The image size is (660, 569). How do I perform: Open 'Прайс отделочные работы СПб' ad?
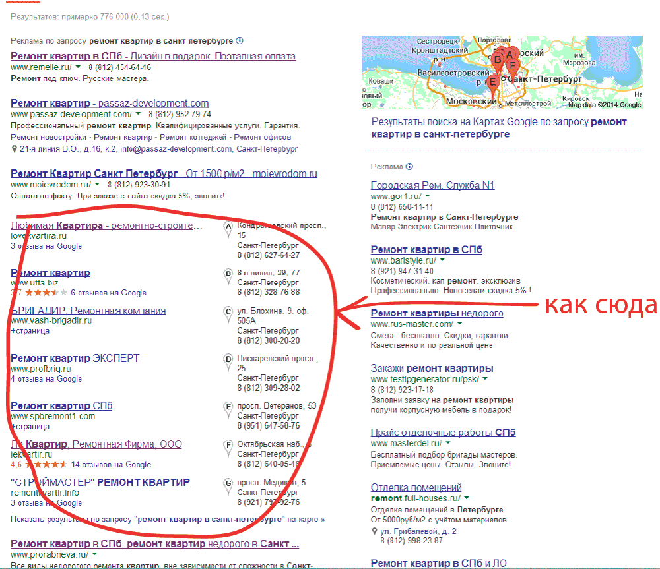point(444,433)
